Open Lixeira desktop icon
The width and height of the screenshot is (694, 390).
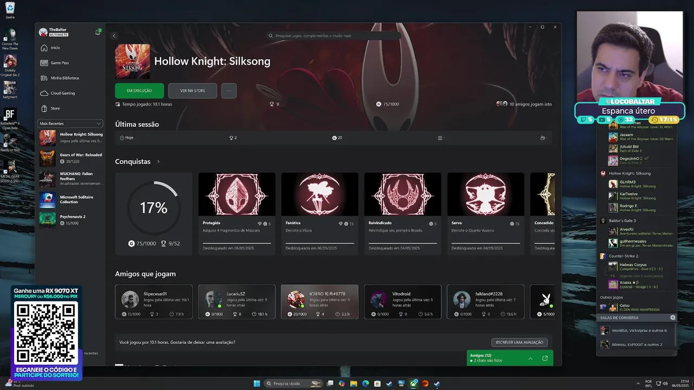(x=10, y=10)
